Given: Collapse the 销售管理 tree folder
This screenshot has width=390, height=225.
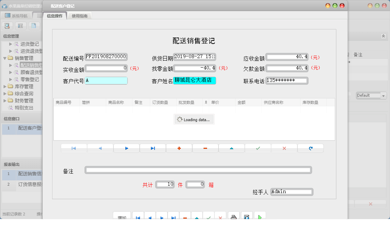Looking at the screenshot, I should (x=5, y=58).
